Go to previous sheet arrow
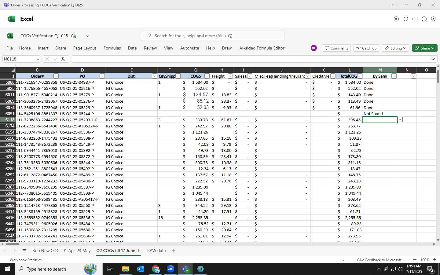 [x=5, y=251]
